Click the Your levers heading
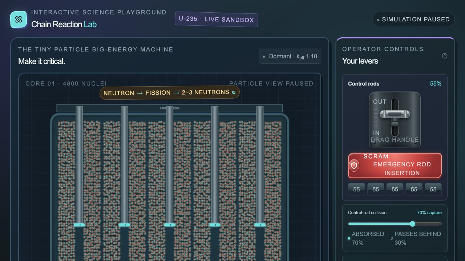Screen dimensions: 465x261 [360, 61]
